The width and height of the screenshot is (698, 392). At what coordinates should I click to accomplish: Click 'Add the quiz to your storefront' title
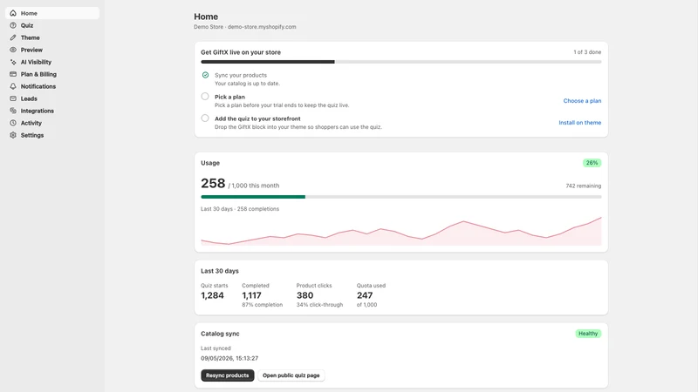[x=257, y=118]
